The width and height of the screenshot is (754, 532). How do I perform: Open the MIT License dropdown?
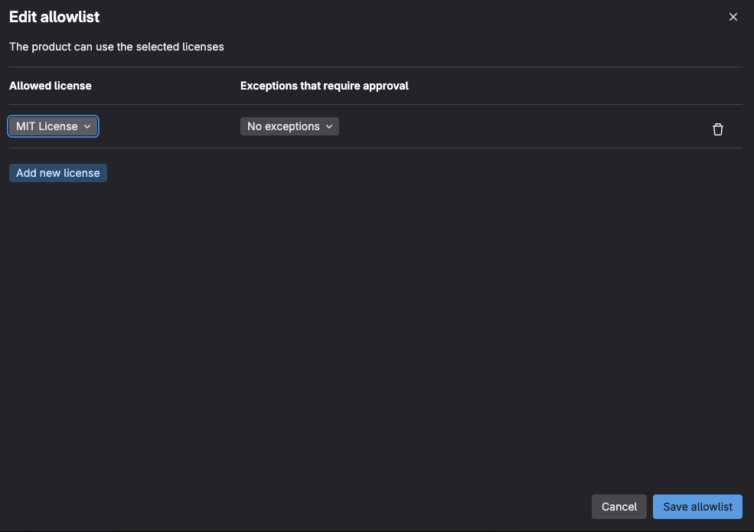click(x=53, y=126)
